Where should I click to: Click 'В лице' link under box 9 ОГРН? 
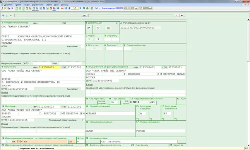[89, 85]
